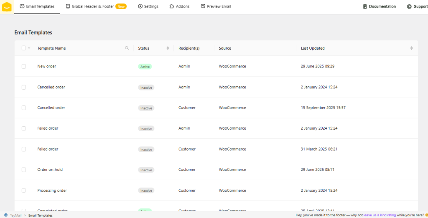Follow the 'leave us a kind rating' link

coord(379,215)
